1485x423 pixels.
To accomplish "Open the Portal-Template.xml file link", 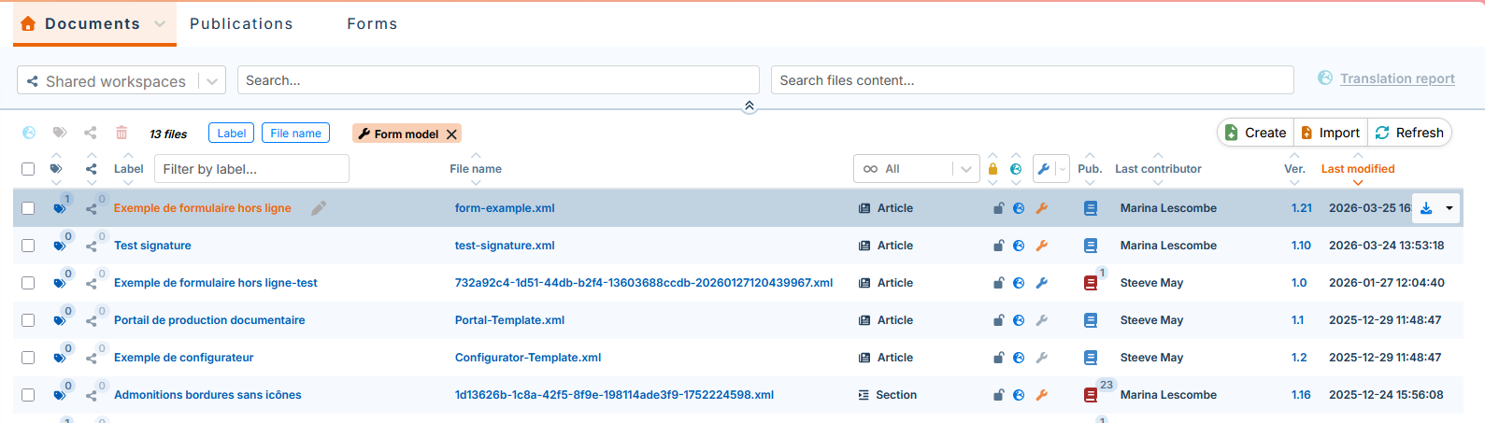I will (509, 320).
